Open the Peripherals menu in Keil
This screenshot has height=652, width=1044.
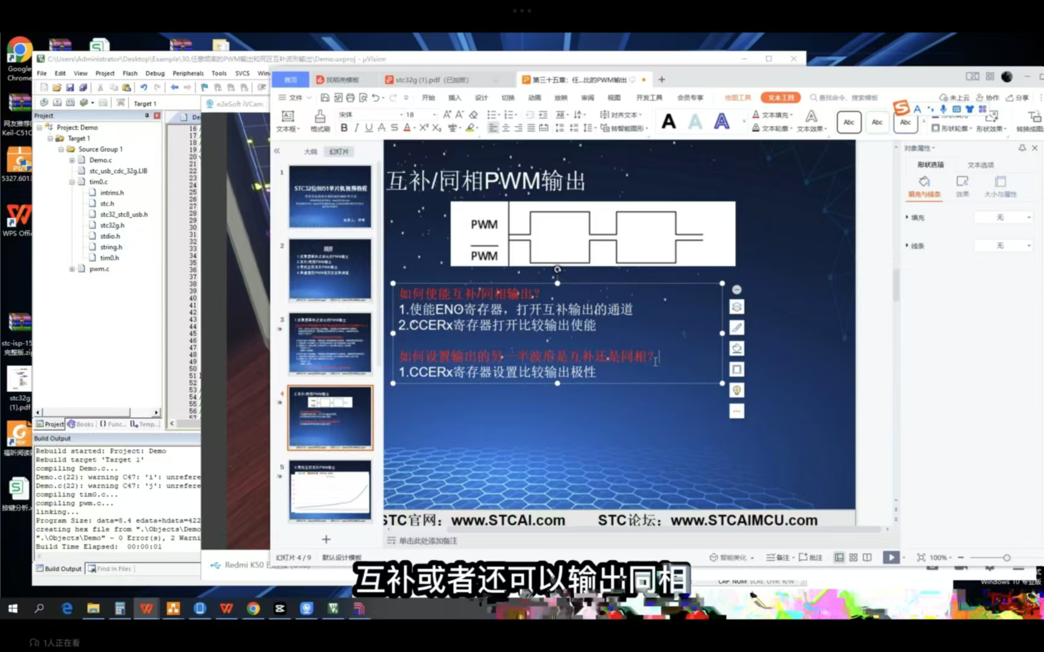click(188, 73)
